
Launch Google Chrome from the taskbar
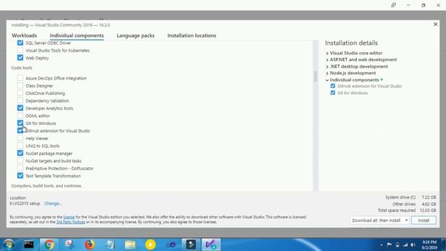pos(49,245)
